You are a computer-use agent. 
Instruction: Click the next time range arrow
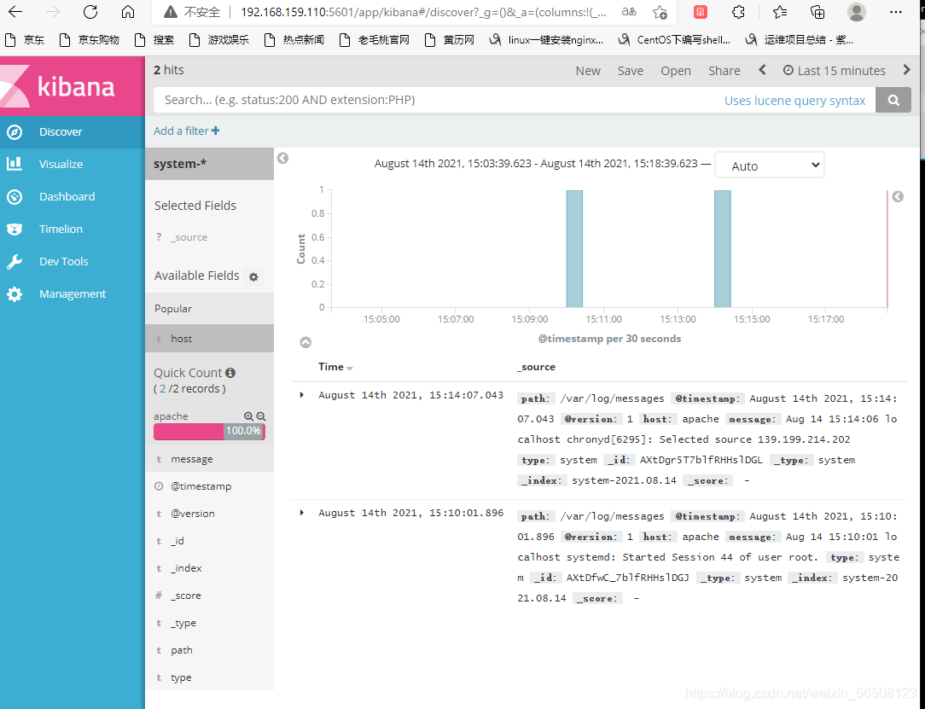click(907, 70)
